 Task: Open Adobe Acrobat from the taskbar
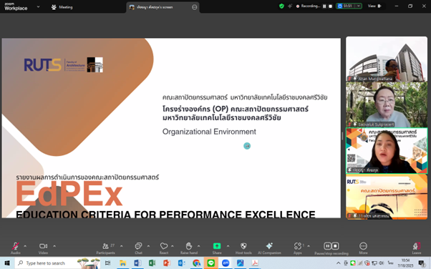255,263
